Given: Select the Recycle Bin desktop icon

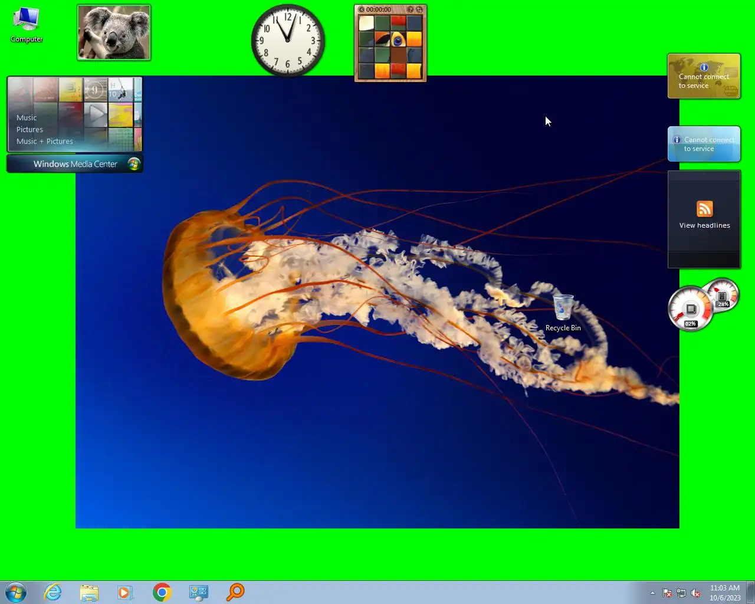Looking at the screenshot, I should pyautogui.click(x=563, y=313).
